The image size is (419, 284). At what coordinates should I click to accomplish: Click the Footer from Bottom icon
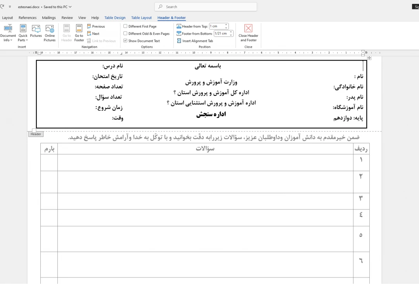pyautogui.click(x=179, y=33)
